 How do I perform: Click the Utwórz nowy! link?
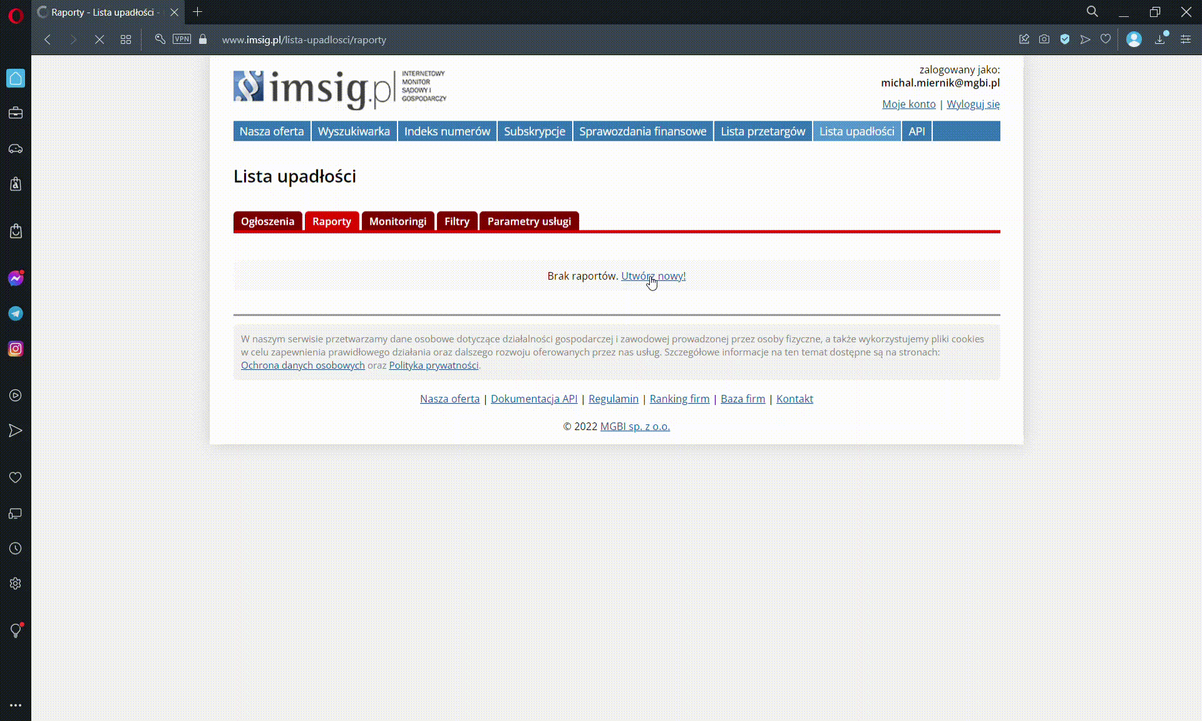tap(652, 275)
